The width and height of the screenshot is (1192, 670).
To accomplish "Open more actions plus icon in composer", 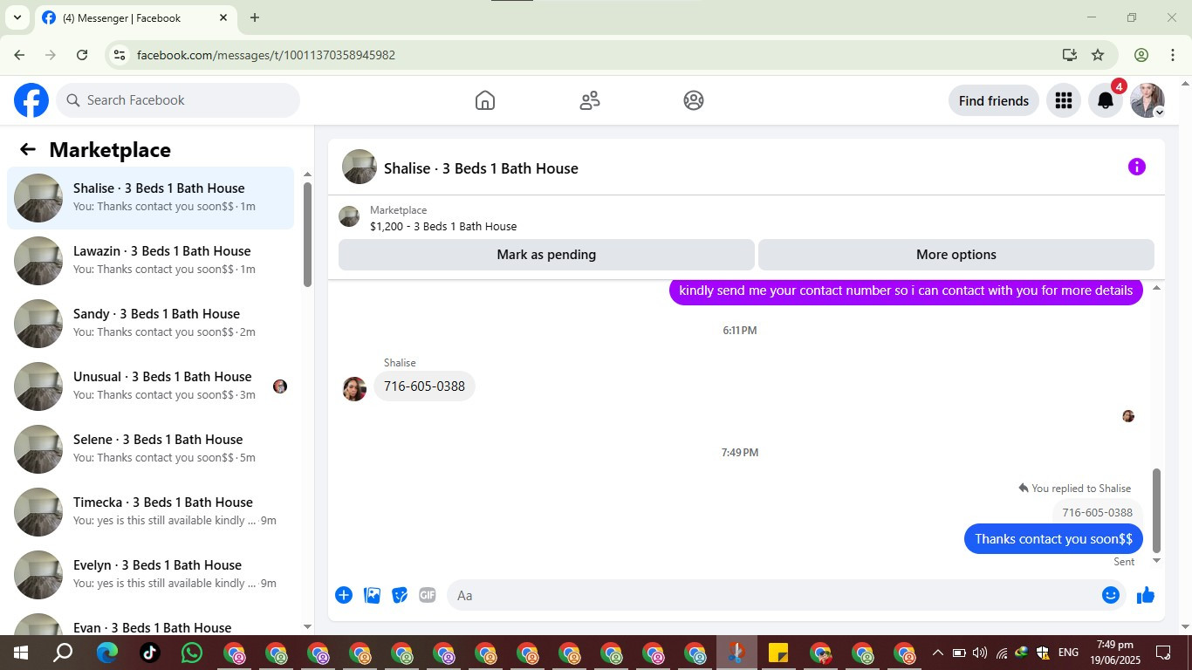I will coord(344,595).
